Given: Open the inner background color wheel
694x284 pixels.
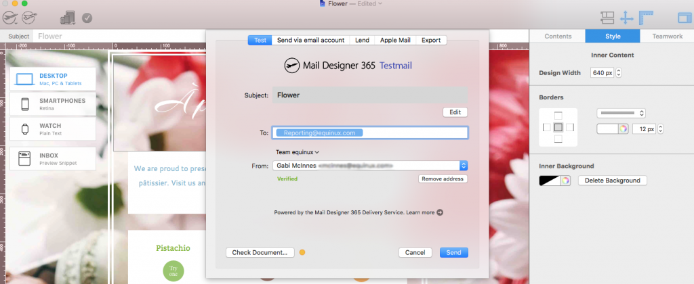Looking at the screenshot, I should tap(565, 181).
